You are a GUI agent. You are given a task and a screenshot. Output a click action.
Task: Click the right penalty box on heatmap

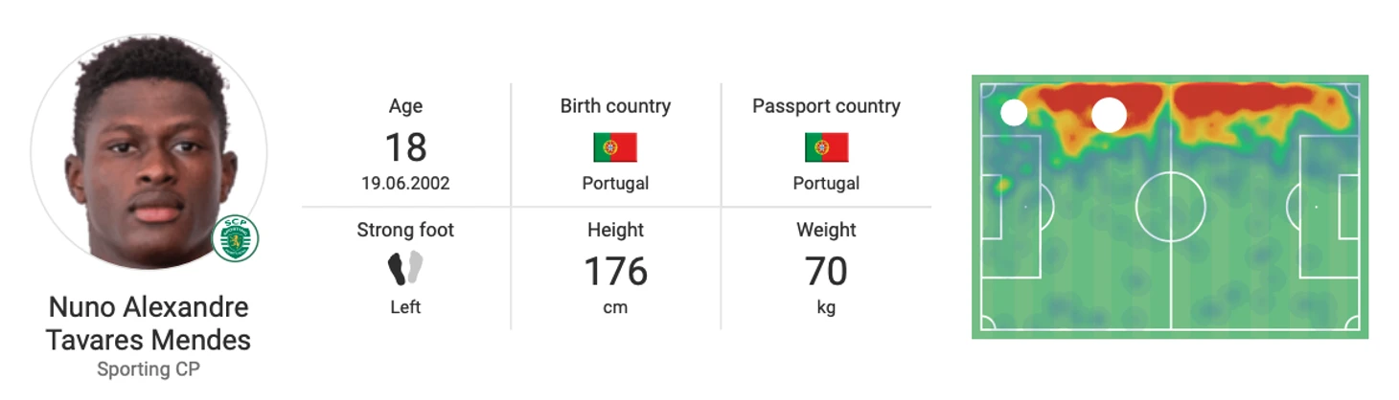1329,206
